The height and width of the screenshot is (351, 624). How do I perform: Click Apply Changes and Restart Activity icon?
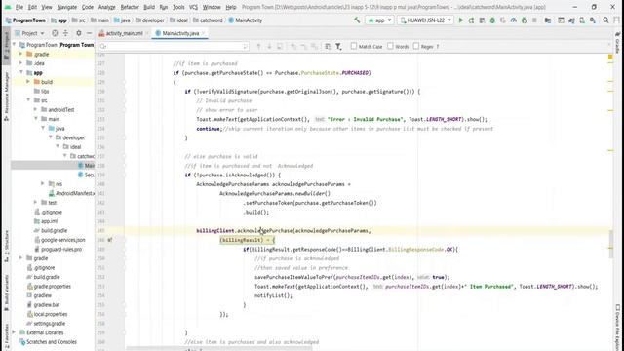pos(472,19)
